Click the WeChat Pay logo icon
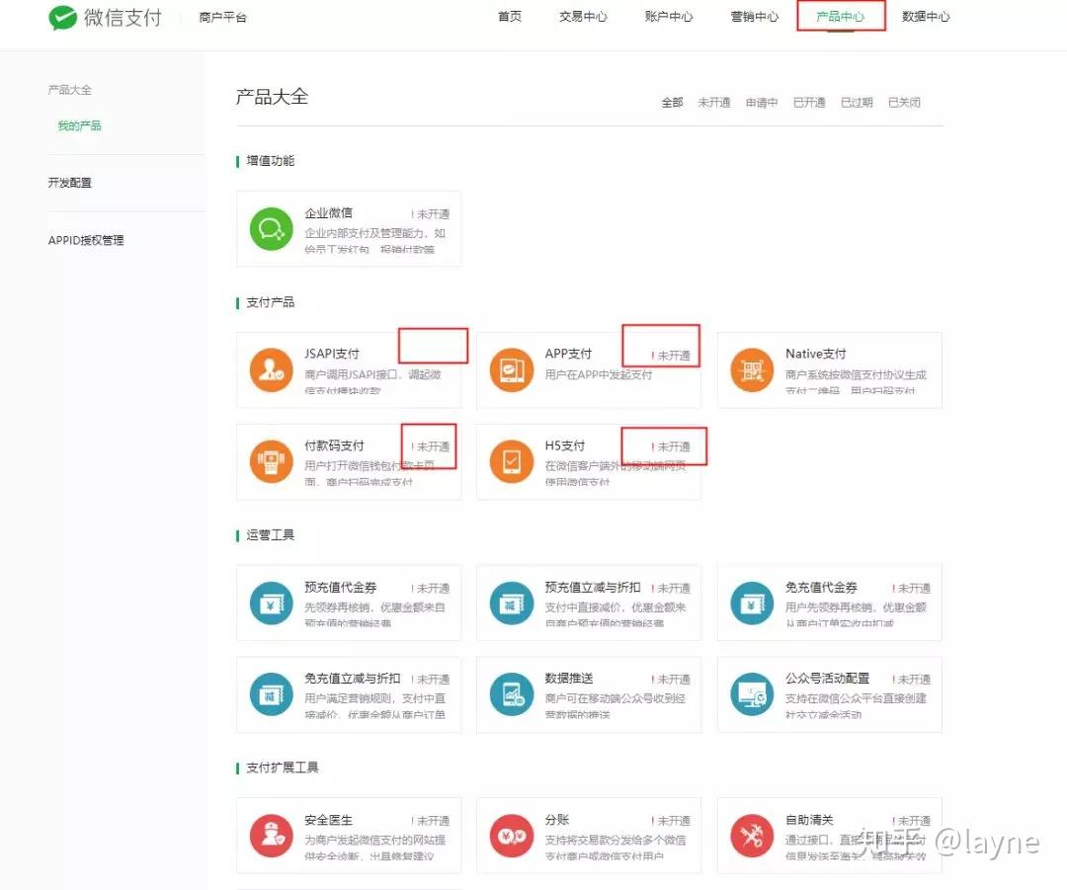Viewport: 1067px width, 890px height. [x=62, y=17]
